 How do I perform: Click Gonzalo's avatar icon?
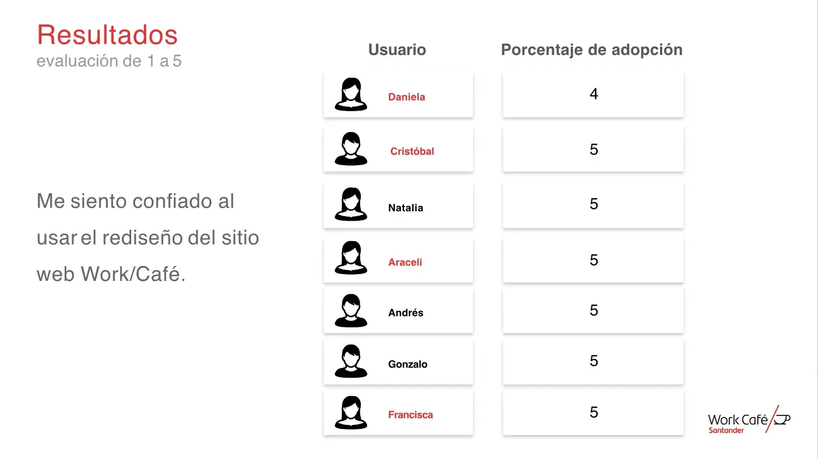click(x=350, y=361)
